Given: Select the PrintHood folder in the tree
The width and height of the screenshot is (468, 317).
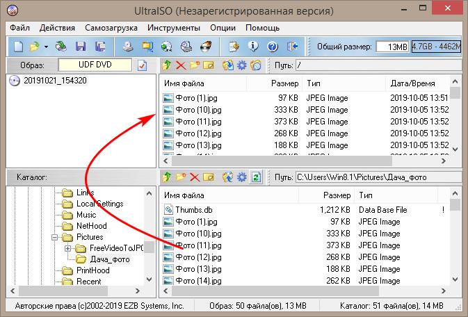Looking at the screenshot, I should 92,270.
